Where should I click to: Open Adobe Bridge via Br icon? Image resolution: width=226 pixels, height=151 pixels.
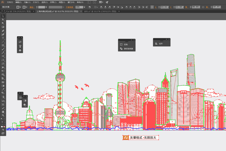coord(89,2)
